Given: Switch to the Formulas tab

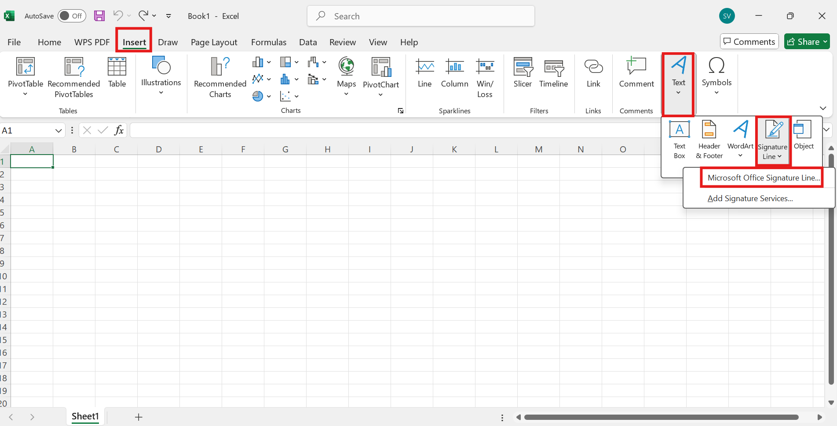Looking at the screenshot, I should point(269,42).
